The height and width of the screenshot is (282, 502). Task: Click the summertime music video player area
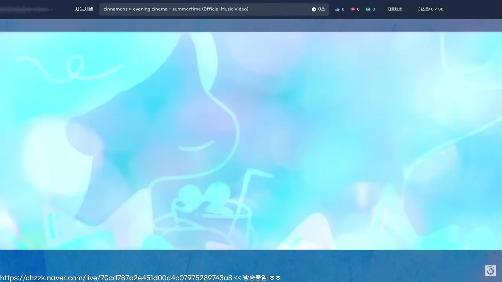(x=251, y=141)
